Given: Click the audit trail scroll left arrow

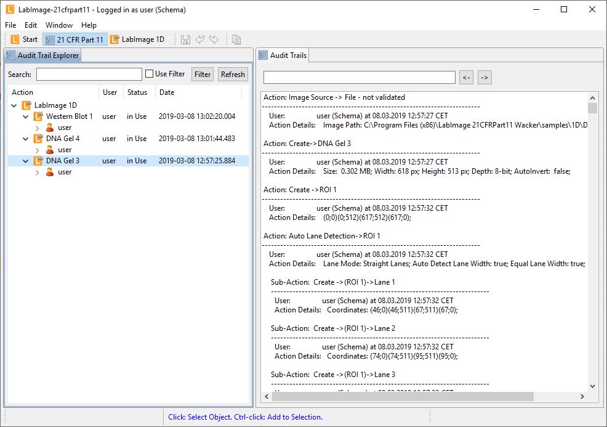Looking at the screenshot, I should [267, 396].
